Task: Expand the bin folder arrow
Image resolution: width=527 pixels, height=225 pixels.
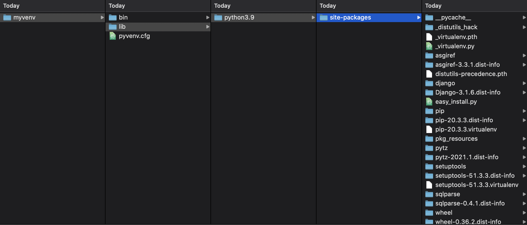Action: [208, 17]
